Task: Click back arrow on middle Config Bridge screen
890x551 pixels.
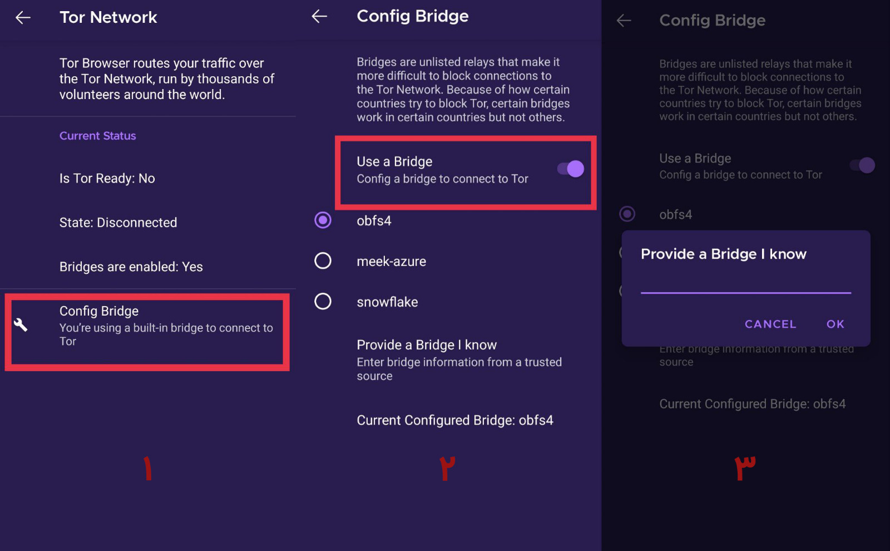Action: tap(319, 16)
